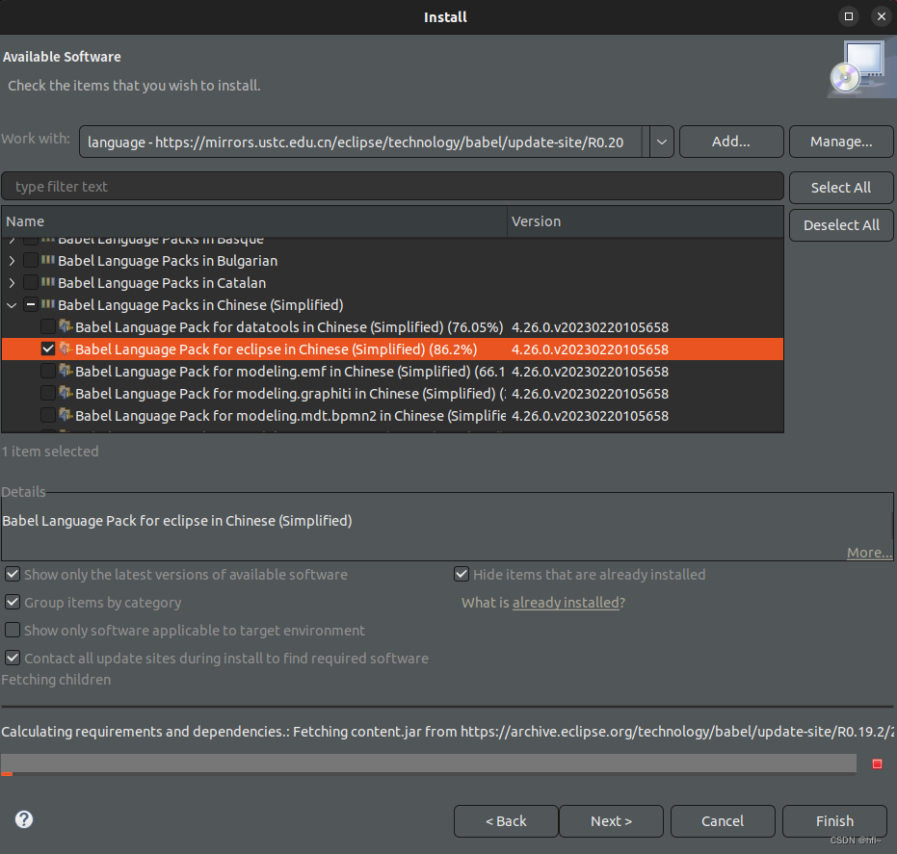Image resolution: width=897 pixels, height=854 pixels.
Task: Click the Help question mark icon
Action: pos(23,819)
